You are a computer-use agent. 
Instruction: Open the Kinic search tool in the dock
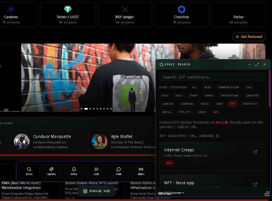click(29, 171)
